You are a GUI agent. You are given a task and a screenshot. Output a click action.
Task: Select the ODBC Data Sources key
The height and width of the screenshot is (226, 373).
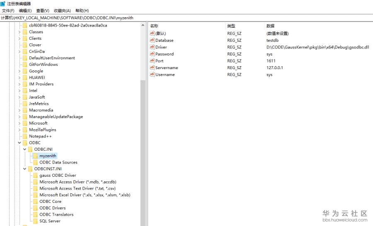[x=58, y=162]
